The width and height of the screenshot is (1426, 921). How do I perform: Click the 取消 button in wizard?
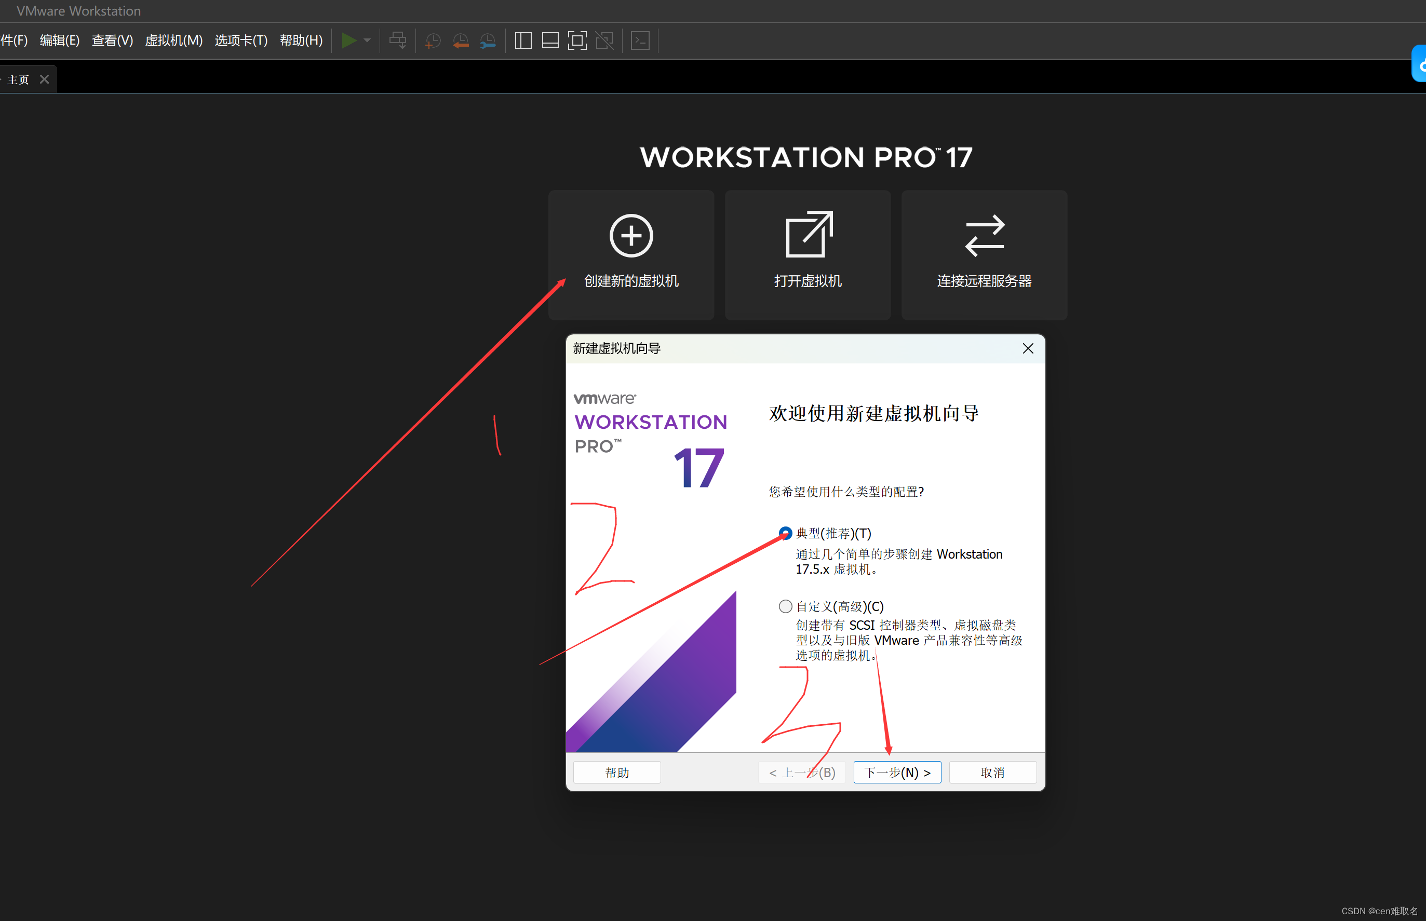tap(992, 772)
